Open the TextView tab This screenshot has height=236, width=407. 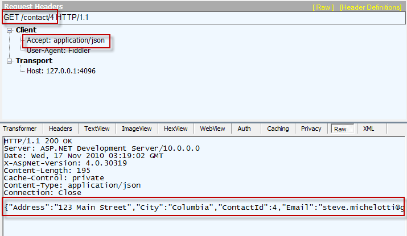[97, 129]
